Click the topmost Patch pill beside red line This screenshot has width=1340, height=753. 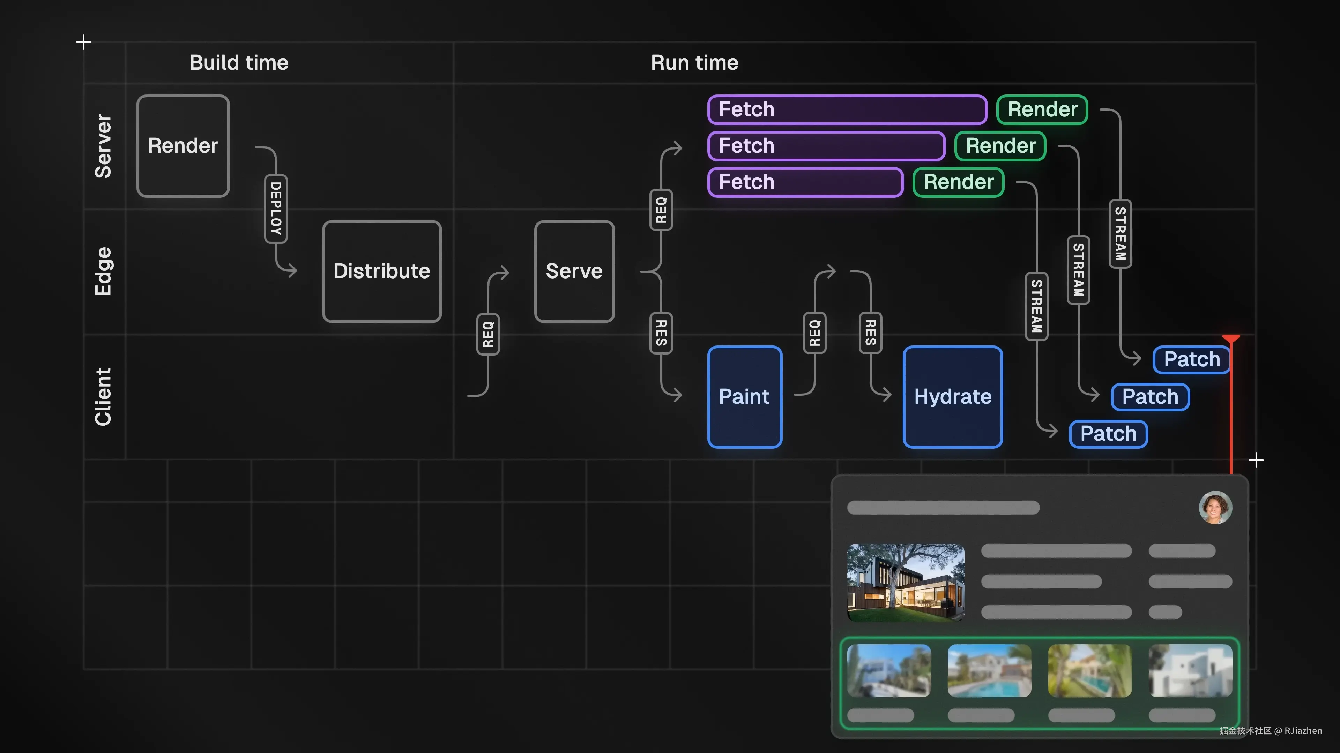(1191, 360)
